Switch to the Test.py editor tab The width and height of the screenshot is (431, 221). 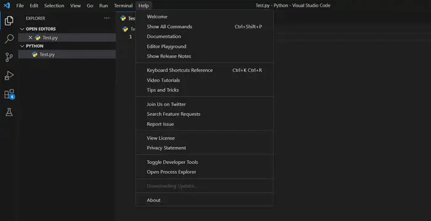(126, 18)
